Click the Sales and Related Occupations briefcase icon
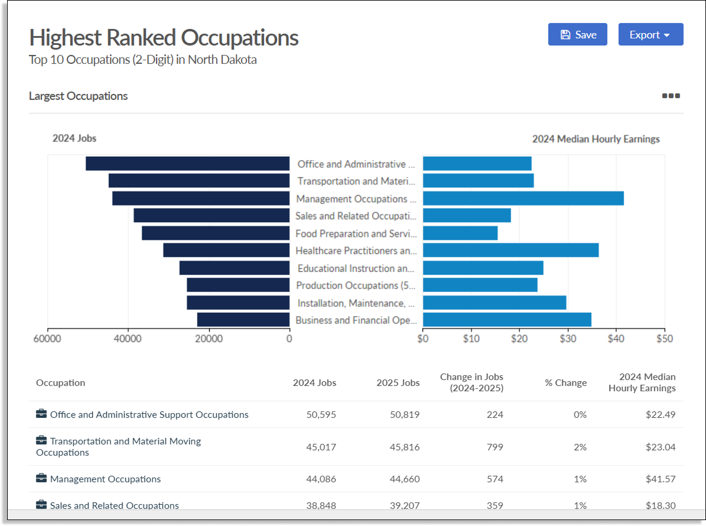Image resolution: width=706 pixels, height=526 pixels. [41, 505]
